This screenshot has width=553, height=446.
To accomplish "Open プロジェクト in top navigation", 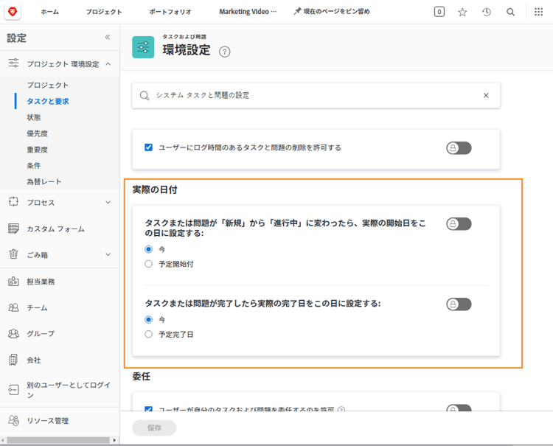I will [x=104, y=12].
